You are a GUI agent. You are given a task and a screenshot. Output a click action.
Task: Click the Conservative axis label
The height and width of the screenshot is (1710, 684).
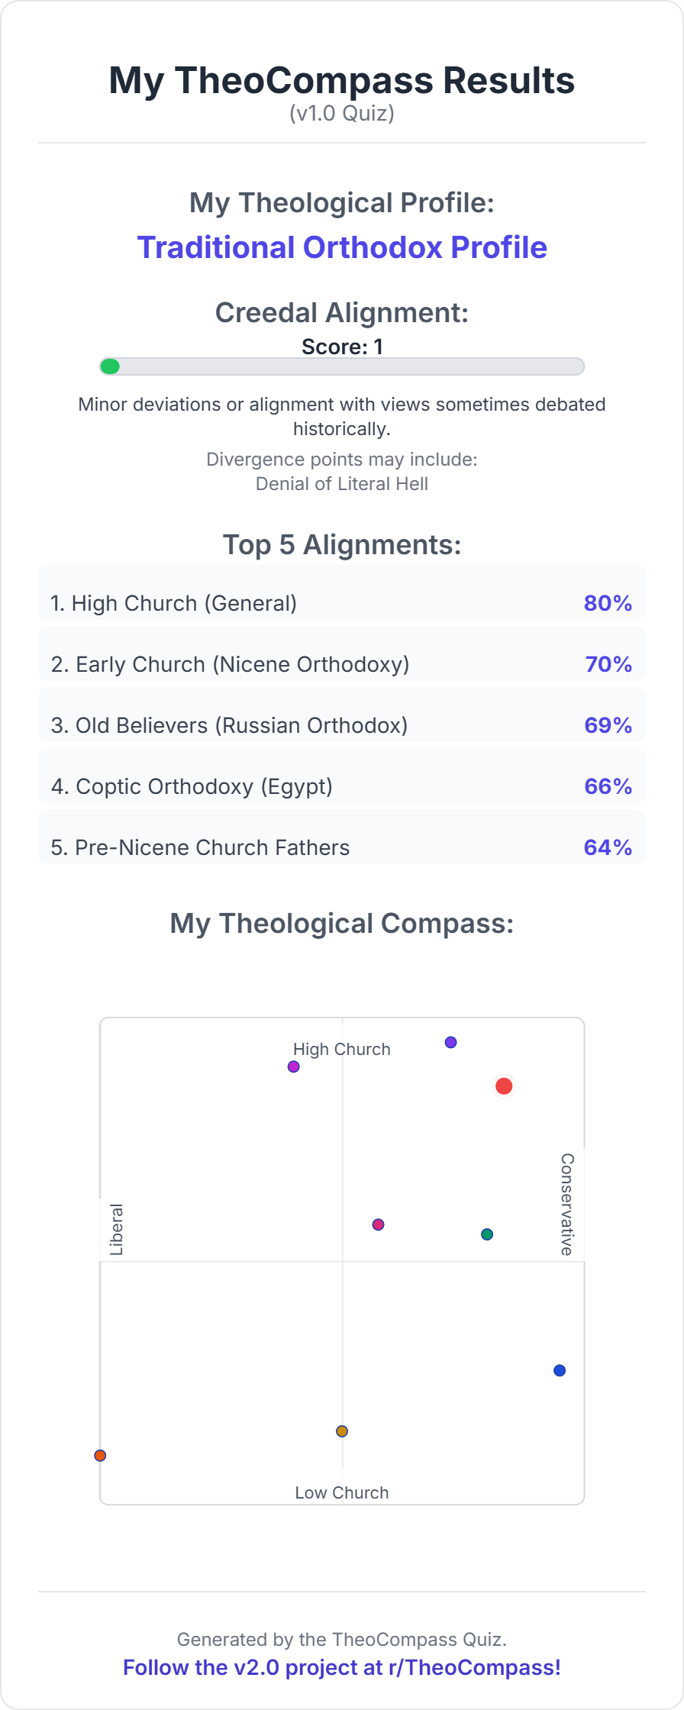coord(567,1204)
